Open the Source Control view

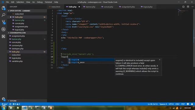tap(3, 22)
